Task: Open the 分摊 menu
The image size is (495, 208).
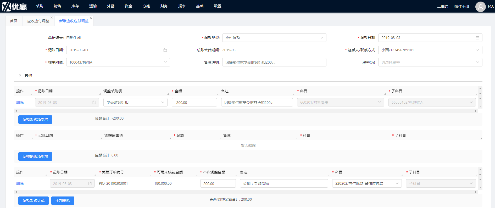Action: point(146,6)
